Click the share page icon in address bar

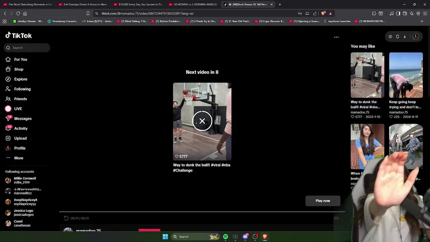(315, 13)
